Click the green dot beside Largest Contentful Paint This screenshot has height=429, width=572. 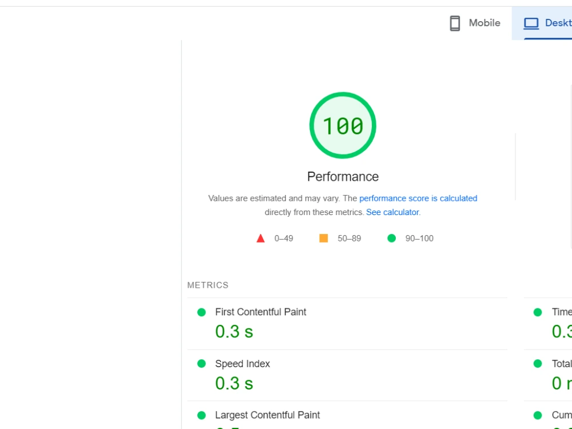tap(201, 415)
